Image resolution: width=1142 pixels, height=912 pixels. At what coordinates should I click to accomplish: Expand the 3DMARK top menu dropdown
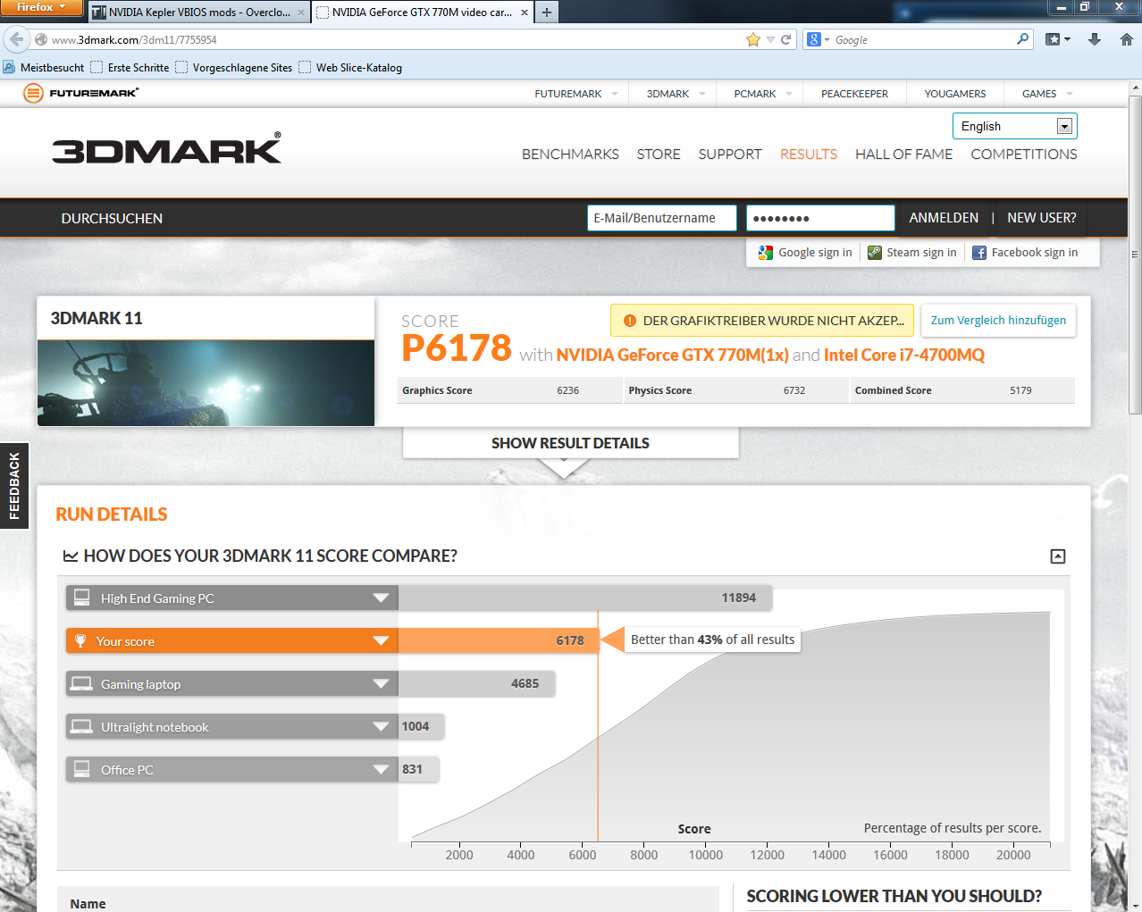click(x=702, y=94)
